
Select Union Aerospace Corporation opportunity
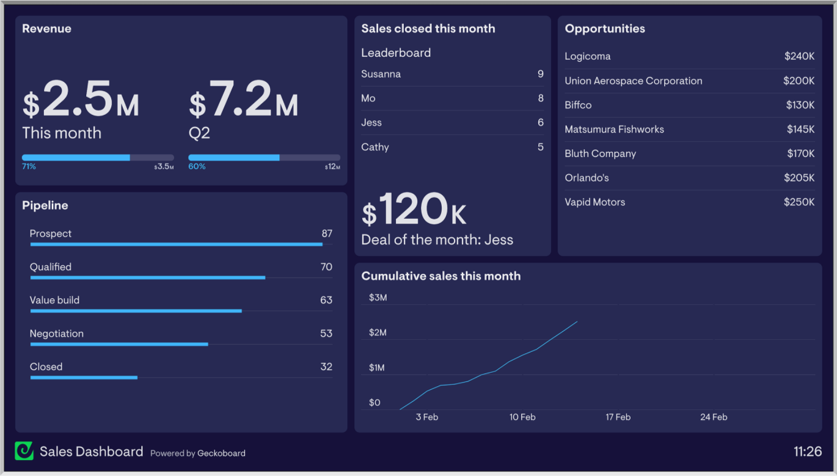[690, 81]
